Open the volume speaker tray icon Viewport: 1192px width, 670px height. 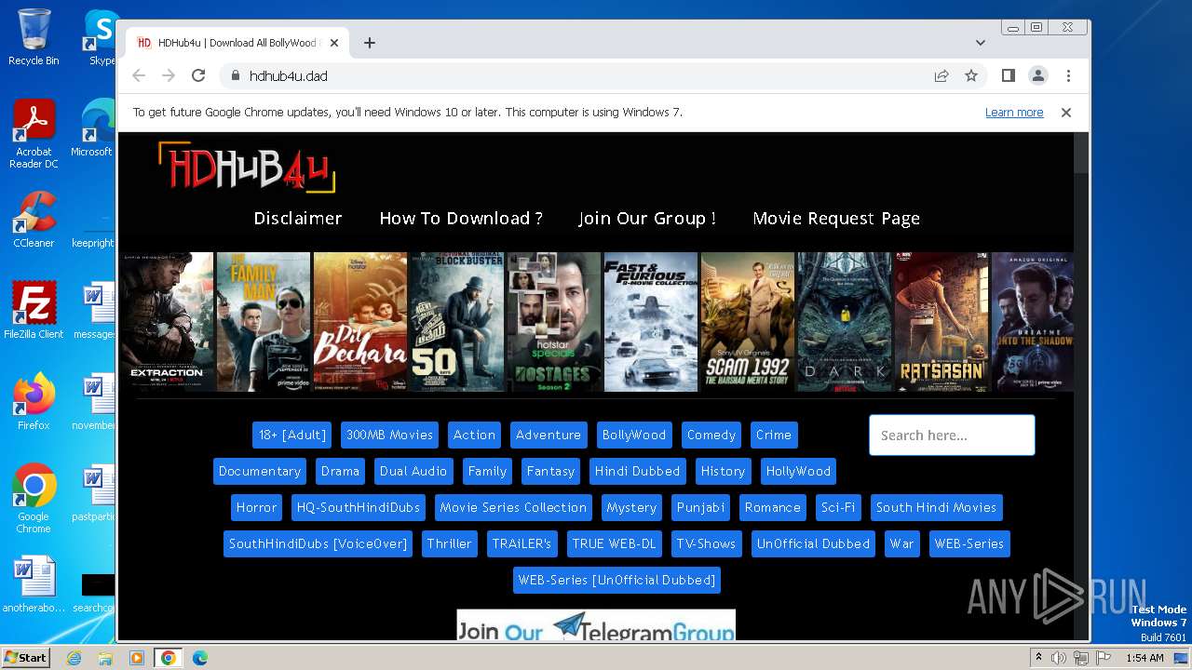coord(1059,658)
